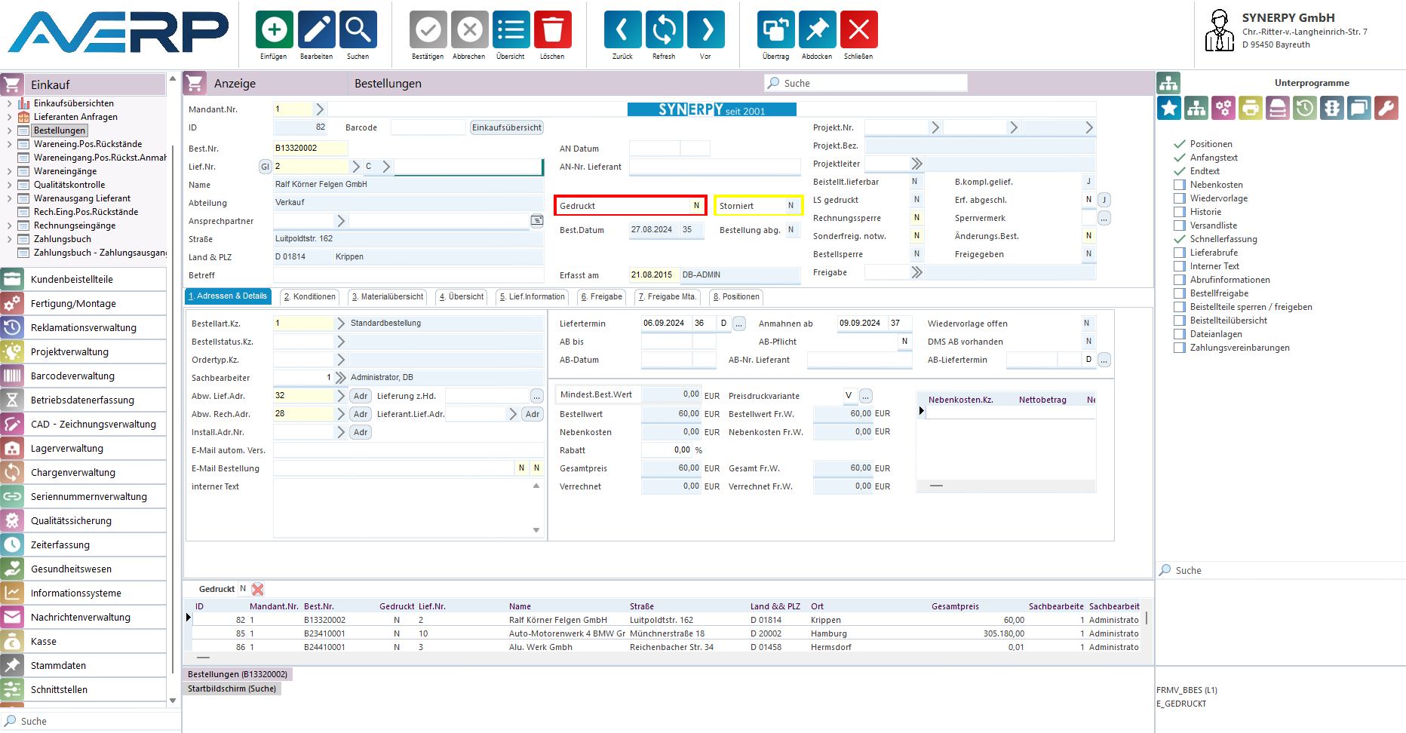This screenshot has width=1406, height=733.
Task: Tick the Dateianlagen checkbox
Action: [1180, 334]
